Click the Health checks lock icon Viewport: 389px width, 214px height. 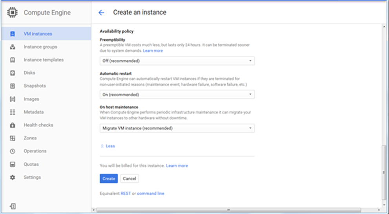[13, 125]
